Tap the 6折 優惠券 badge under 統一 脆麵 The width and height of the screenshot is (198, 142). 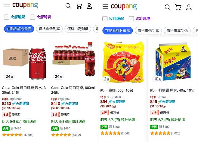click(x=110, y=113)
